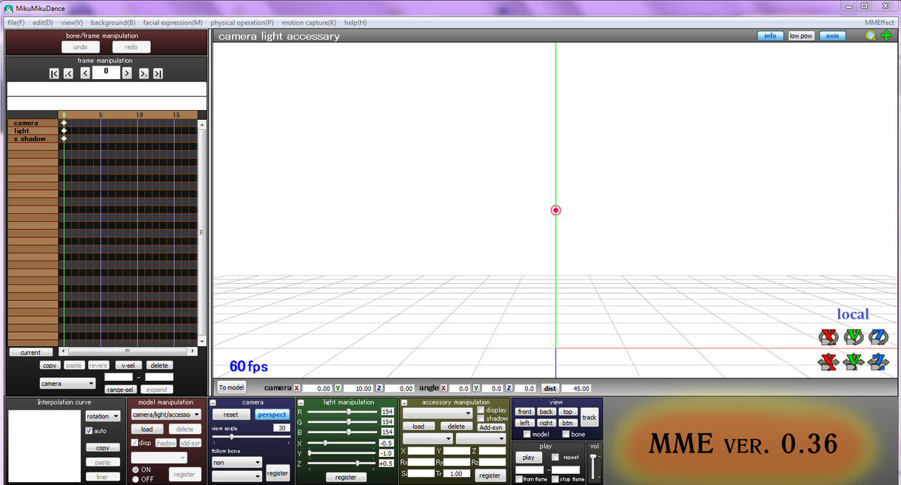Go to the previous keyframe
The image size is (901, 485).
point(68,73)
